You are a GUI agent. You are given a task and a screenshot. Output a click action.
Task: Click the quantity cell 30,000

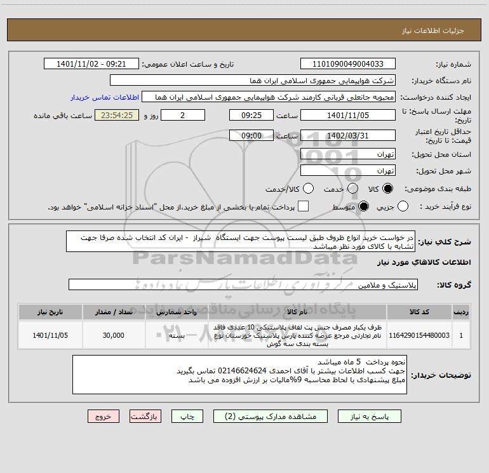(114, 335)
